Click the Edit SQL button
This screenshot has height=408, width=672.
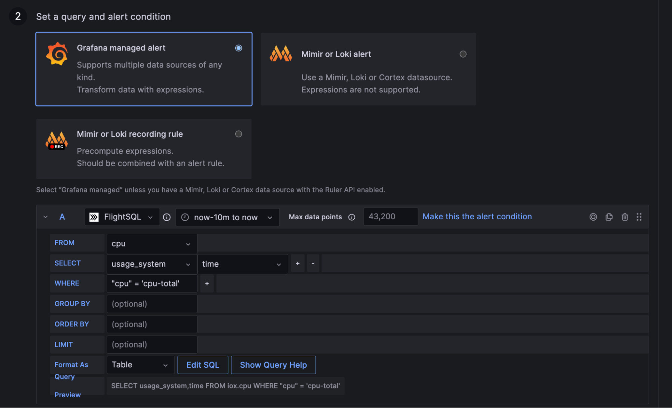[203, 364]
